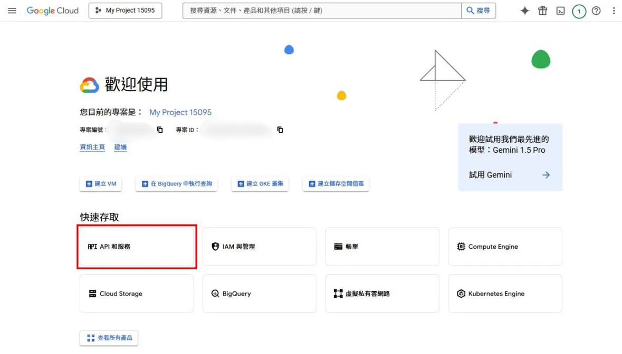Viewport: 622px width, 354px height.
Task: Click 在 BigQuery 中執行查詢 button
Action: coord(177,184)
